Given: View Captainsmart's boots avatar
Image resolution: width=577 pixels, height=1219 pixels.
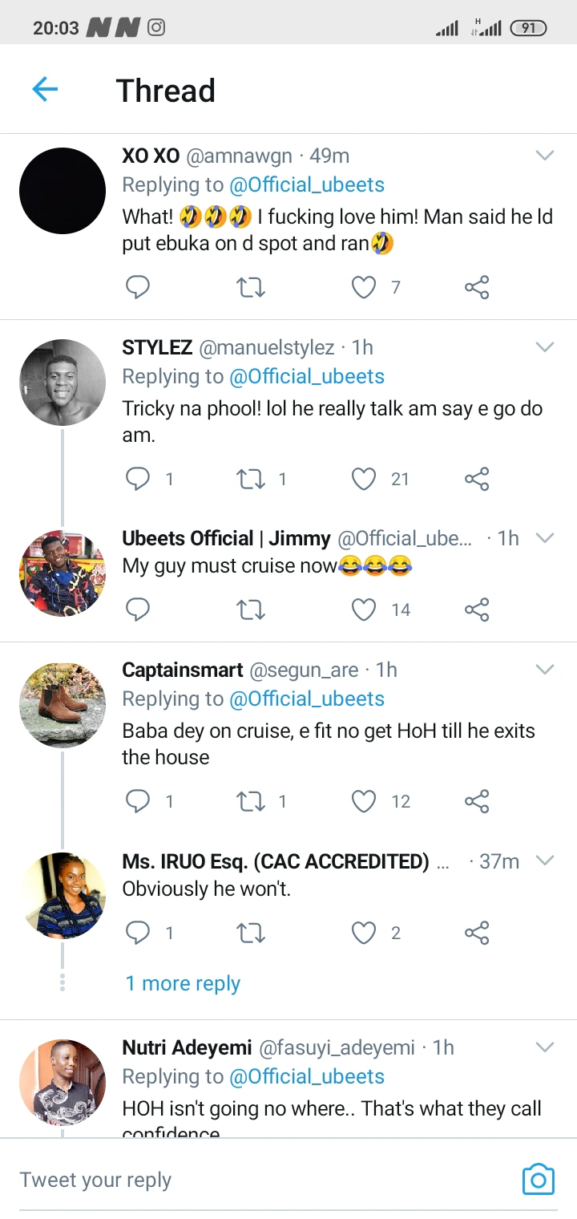Looking at the screenshot, I should pos(63,705).
